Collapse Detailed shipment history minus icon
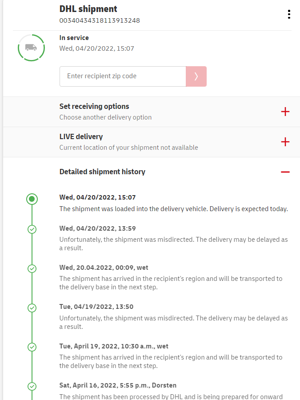The height and width of the screenshot is (400, 300). 285,172
